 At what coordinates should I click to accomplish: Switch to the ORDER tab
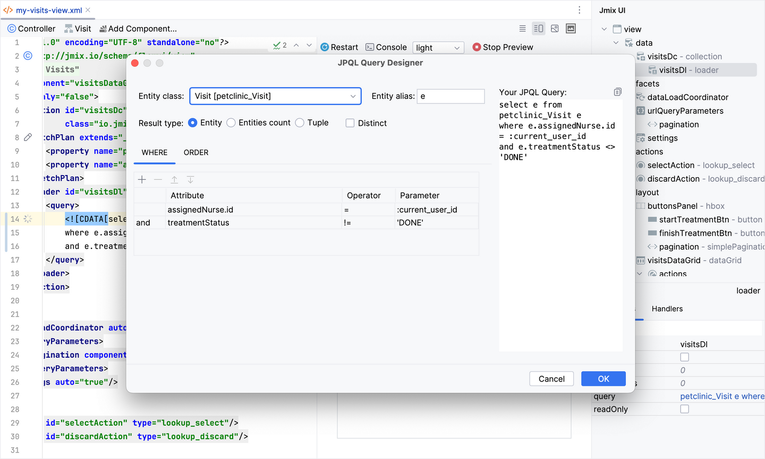[196, 152]
